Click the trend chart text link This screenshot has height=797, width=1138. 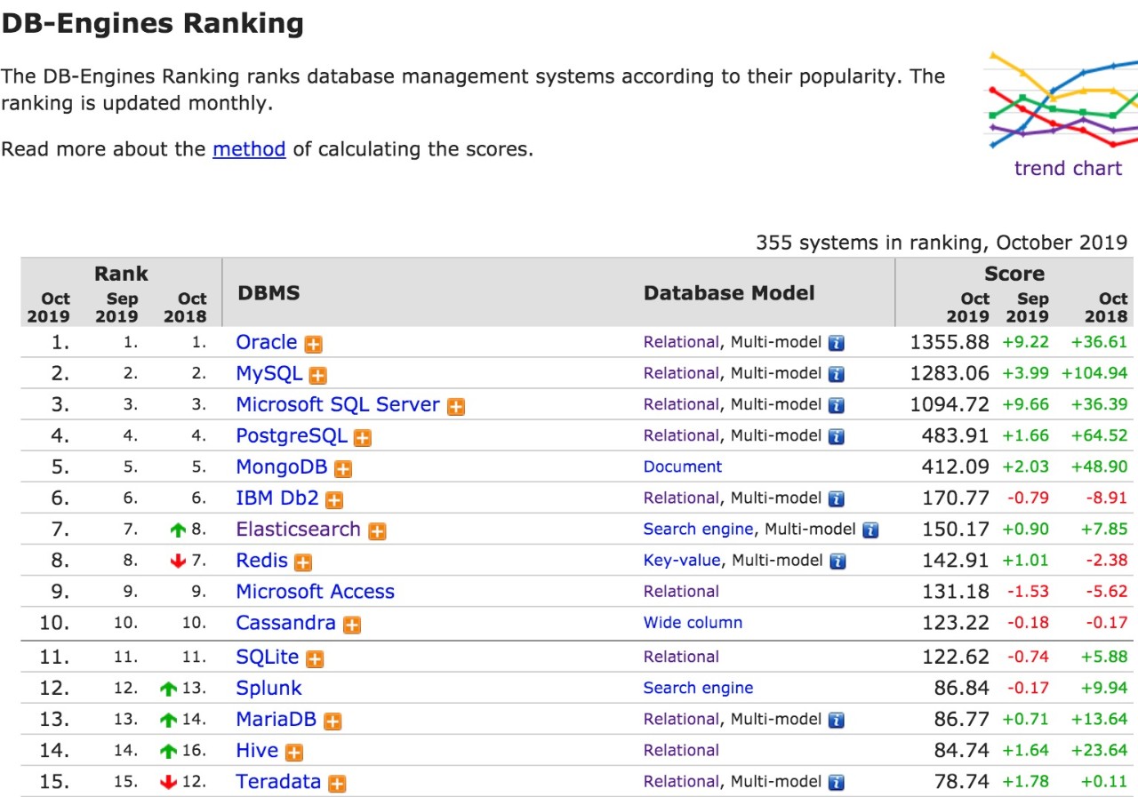click(x=1068, y=168)
